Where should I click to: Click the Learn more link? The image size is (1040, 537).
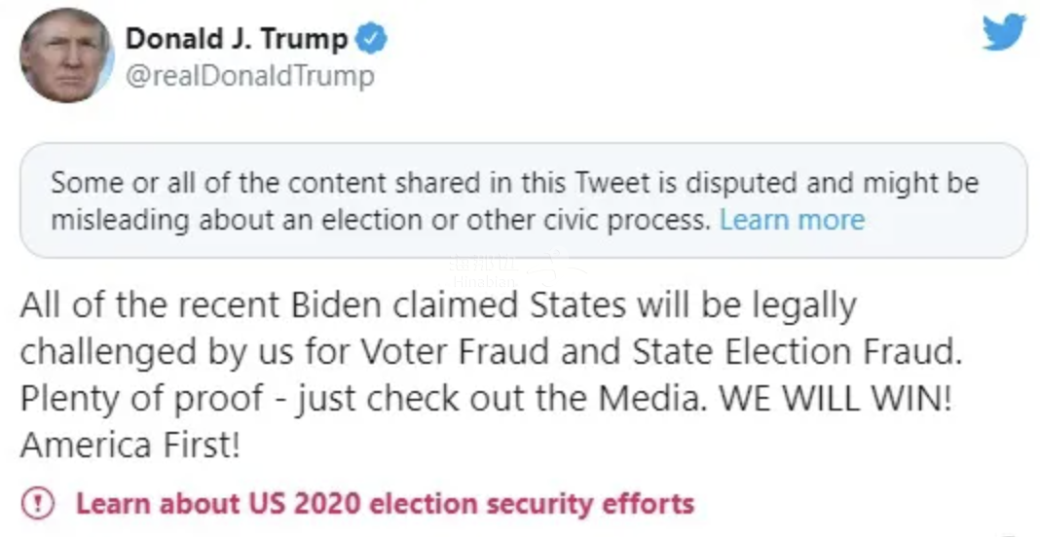point(792,220)
